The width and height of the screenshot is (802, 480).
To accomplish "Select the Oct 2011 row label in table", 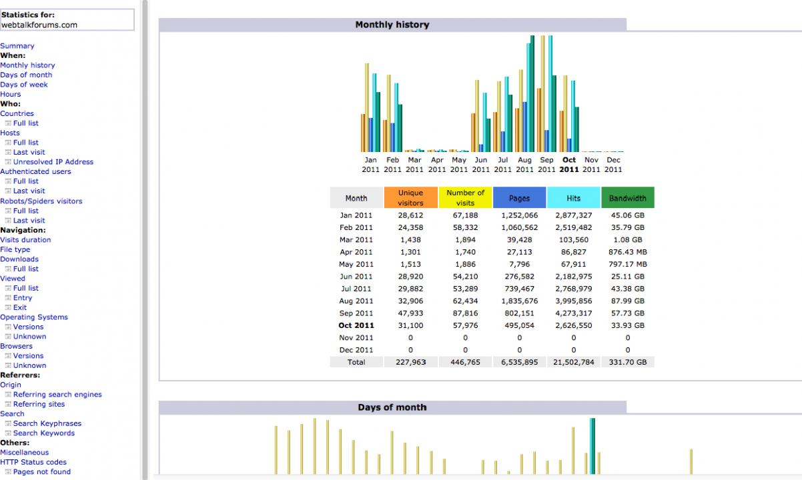I will click(356, 325).
